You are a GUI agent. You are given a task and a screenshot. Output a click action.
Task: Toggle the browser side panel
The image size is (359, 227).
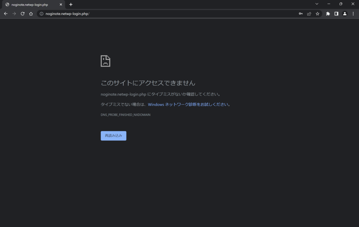coord(336,14)
